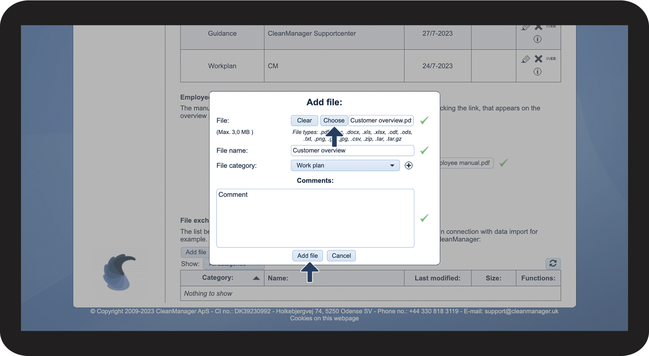Click the WEB icon in Workplan row
This screenshot has width=649, height=356.
pyautogui.click(x=551, y=59)
